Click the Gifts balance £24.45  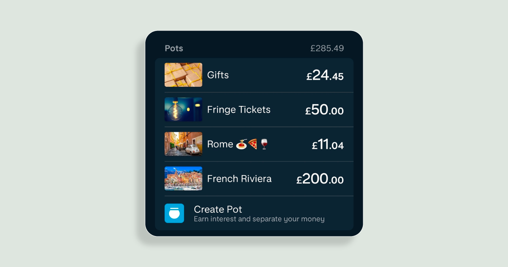(325, 75)
